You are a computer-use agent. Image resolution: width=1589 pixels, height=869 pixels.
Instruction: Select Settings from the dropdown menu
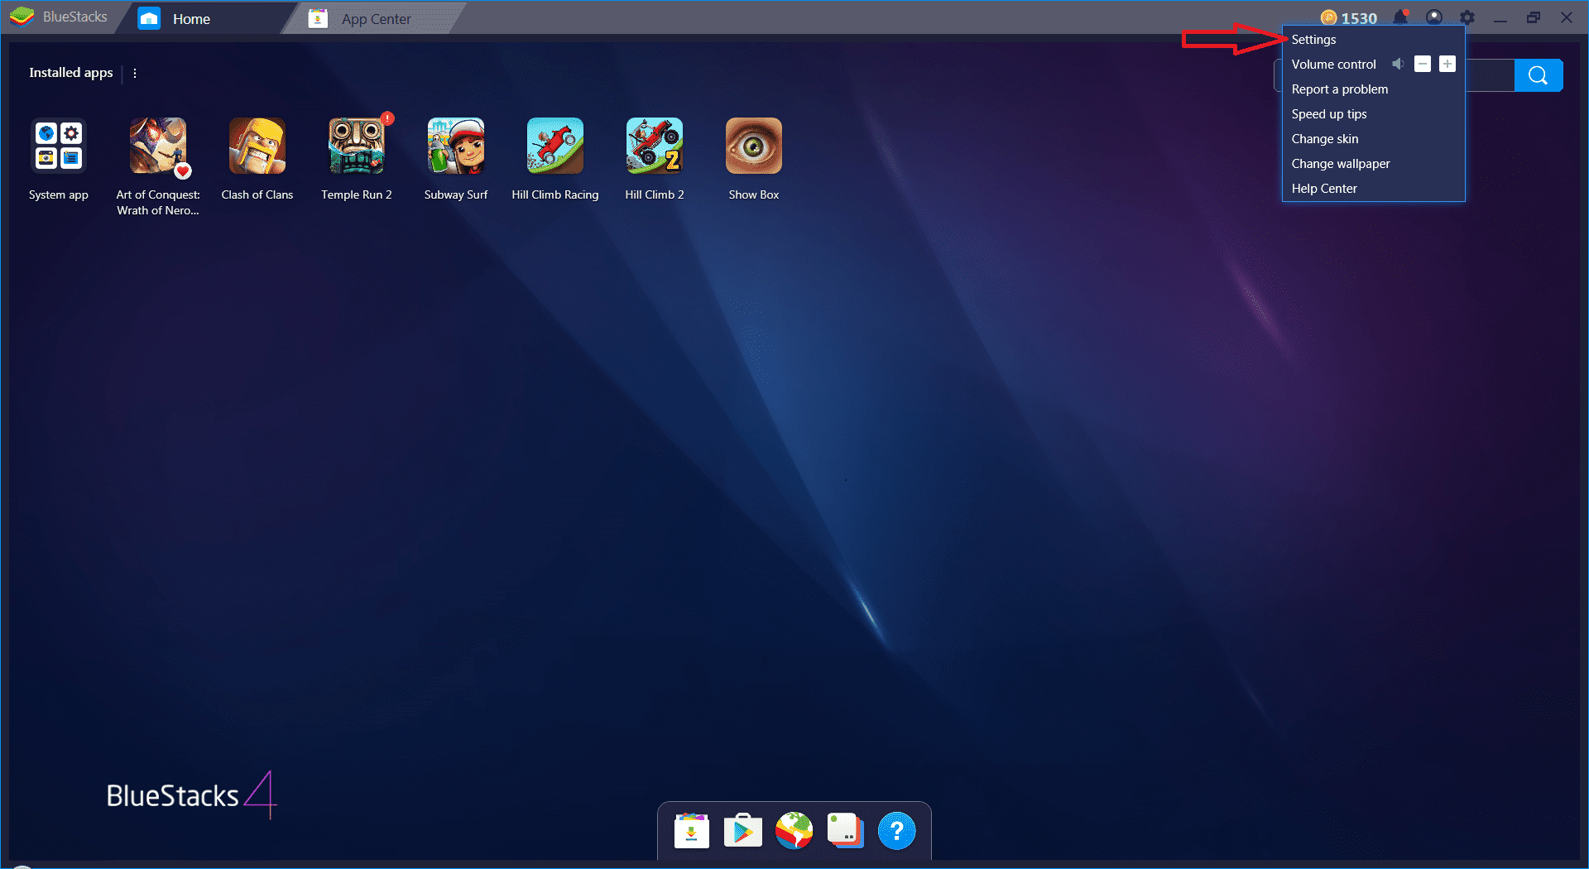click(x=1313, y=40)
